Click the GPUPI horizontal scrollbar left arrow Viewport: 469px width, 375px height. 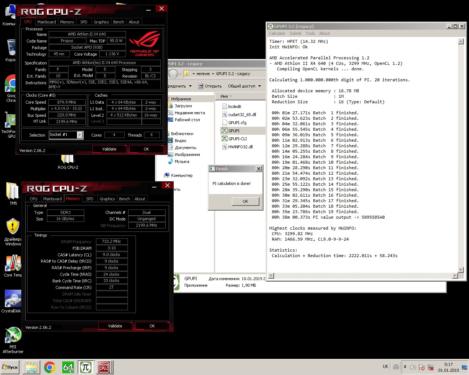point(271,276)
